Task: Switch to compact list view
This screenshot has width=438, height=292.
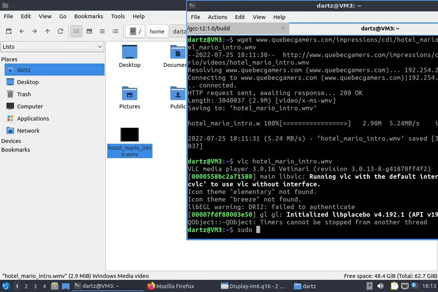Action: [102, 31]
